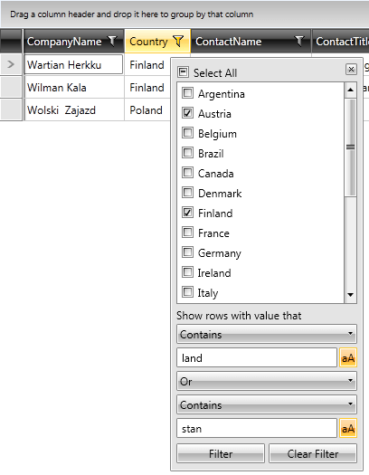The height and width of the screenshot is (475, 369).
Task: Click the row selector for Wolski Zajazd
Action: click(x=11, y=110)
